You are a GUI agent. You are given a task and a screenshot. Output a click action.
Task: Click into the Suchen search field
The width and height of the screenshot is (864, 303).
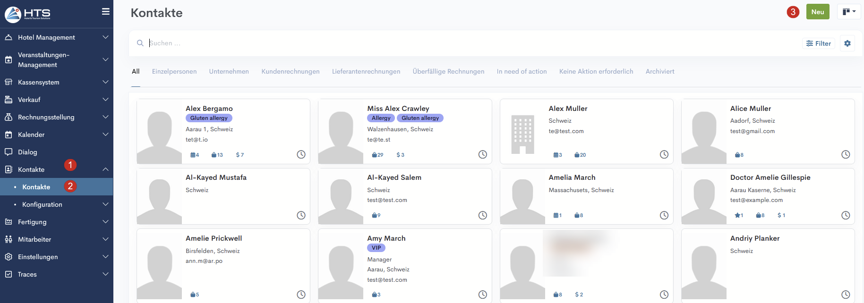pyautogui.click(x=425, y=43)
